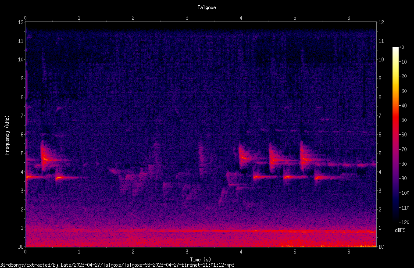Click the Frequency (kHz) axis label

click(x=7, y=135)
